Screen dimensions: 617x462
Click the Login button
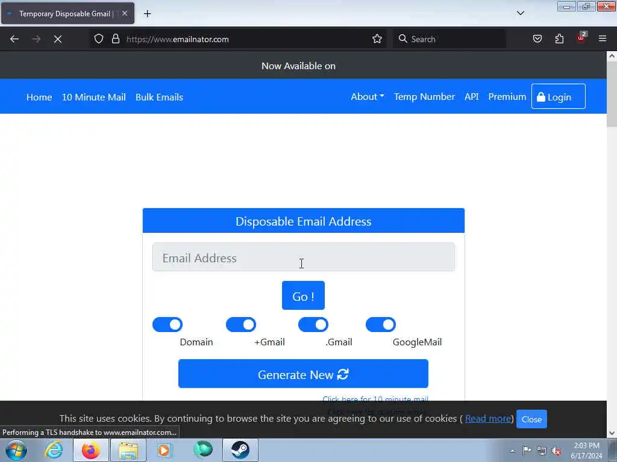pos(558,97)
